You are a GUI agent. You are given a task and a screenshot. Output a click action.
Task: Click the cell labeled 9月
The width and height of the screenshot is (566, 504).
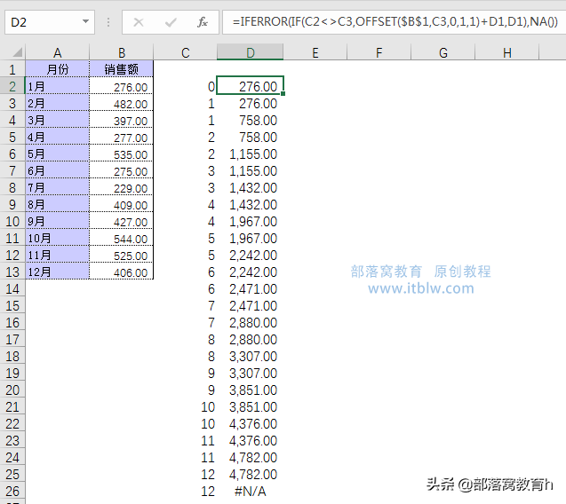(58, 221)
